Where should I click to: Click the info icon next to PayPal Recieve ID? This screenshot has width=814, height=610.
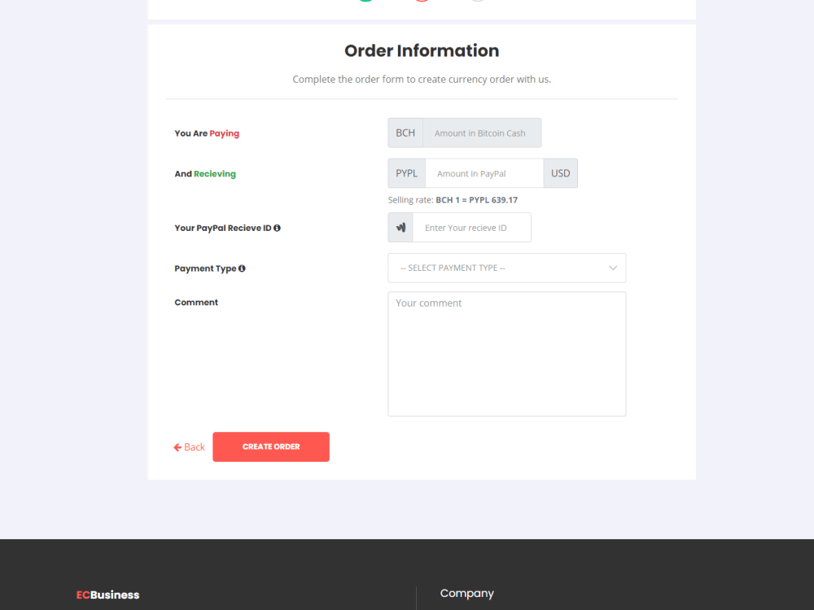click(x=278, y=228)
